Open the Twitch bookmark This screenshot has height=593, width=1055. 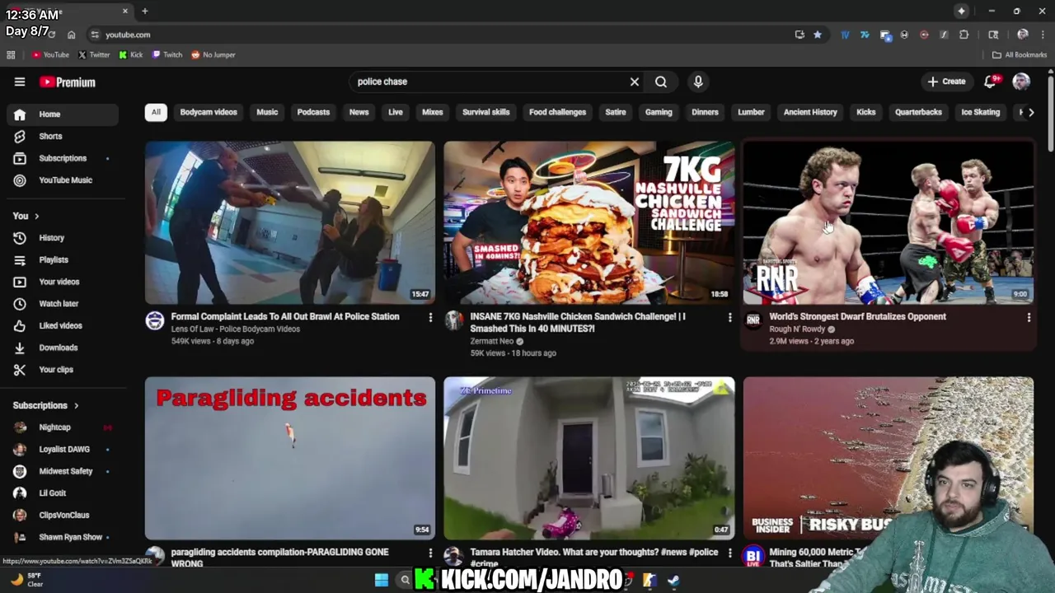pos(166,54)
